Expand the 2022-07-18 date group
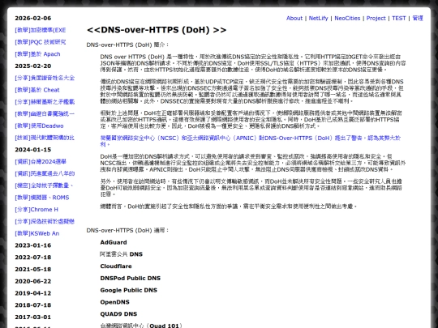Image resolution: width=438 pixels, height=328 pixels. (x=33, y=258)
